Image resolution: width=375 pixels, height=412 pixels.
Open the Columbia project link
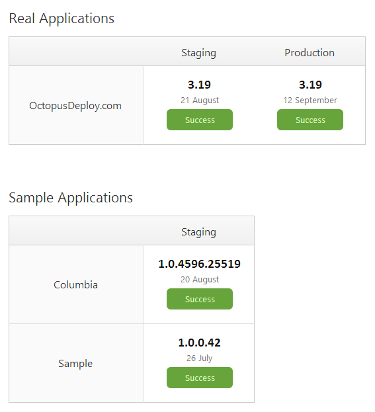click(75, 285)
